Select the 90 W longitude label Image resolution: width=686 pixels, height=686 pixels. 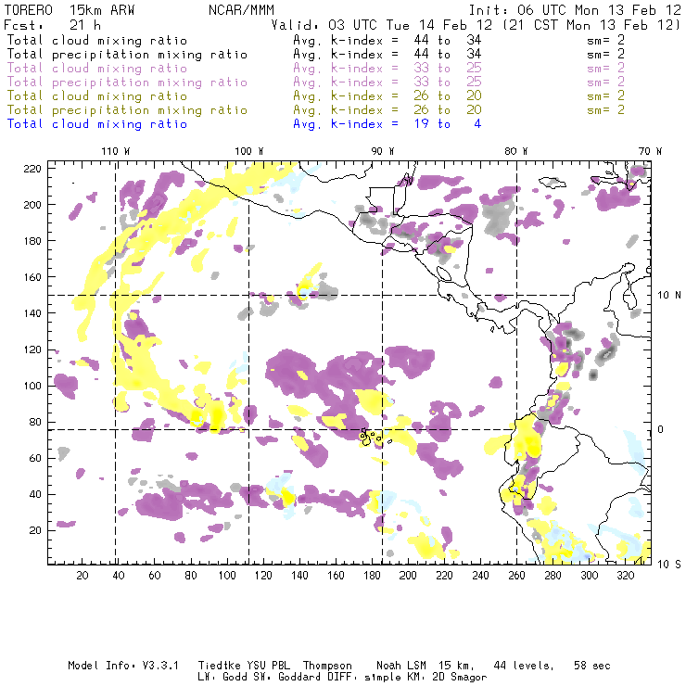tap(381, 151)
